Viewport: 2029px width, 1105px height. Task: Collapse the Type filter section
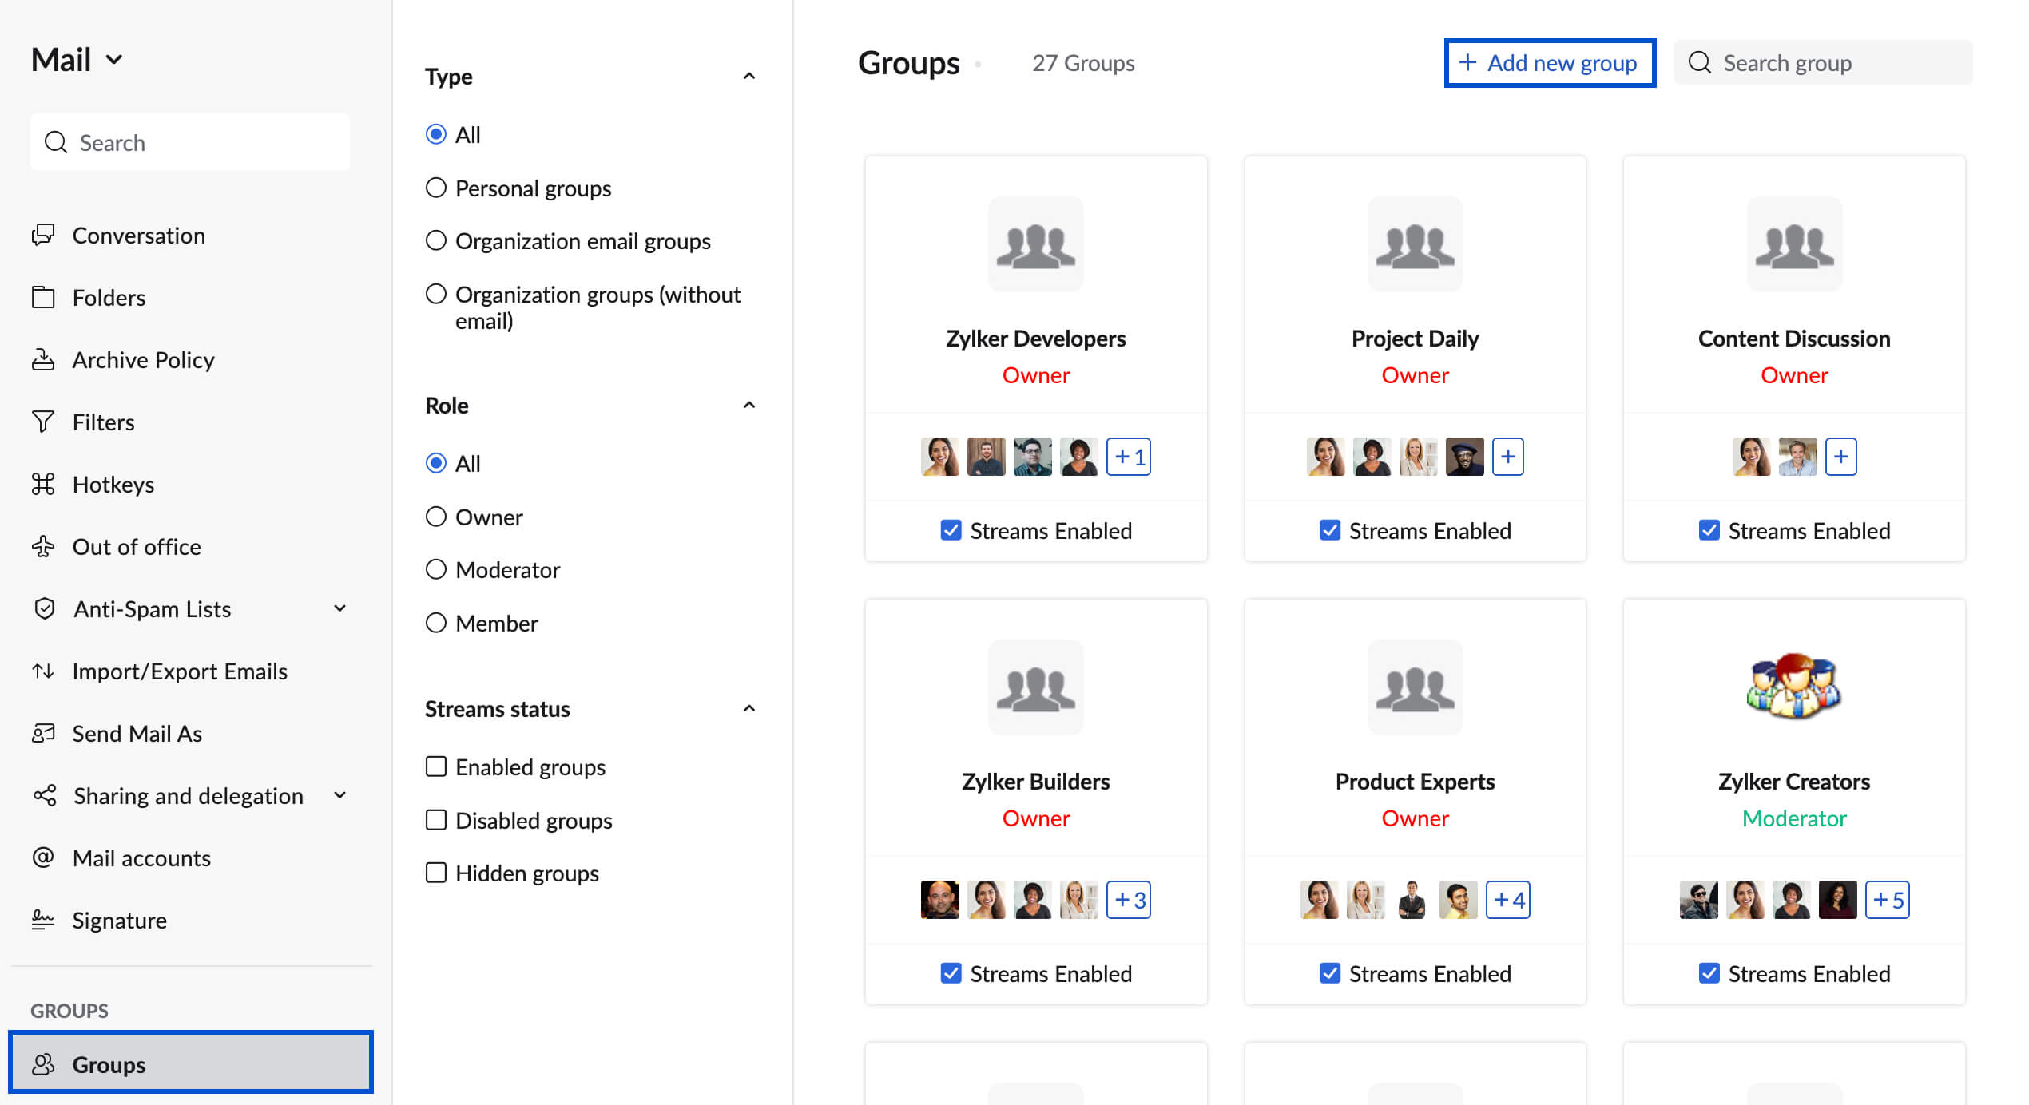(748, 76)
